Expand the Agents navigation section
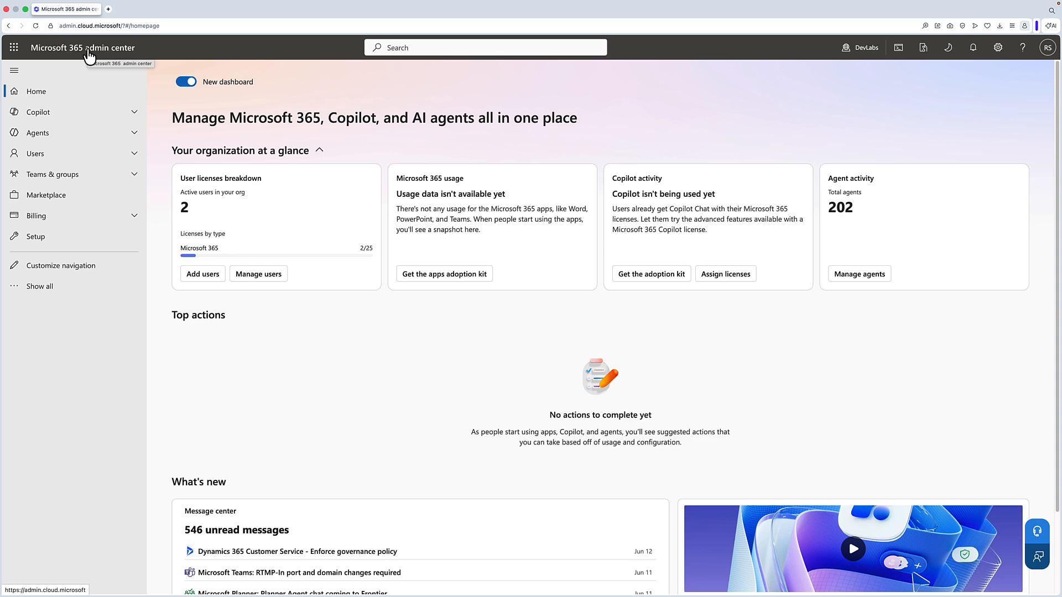This screenshot has width=1062, height=597. (134, 133)
